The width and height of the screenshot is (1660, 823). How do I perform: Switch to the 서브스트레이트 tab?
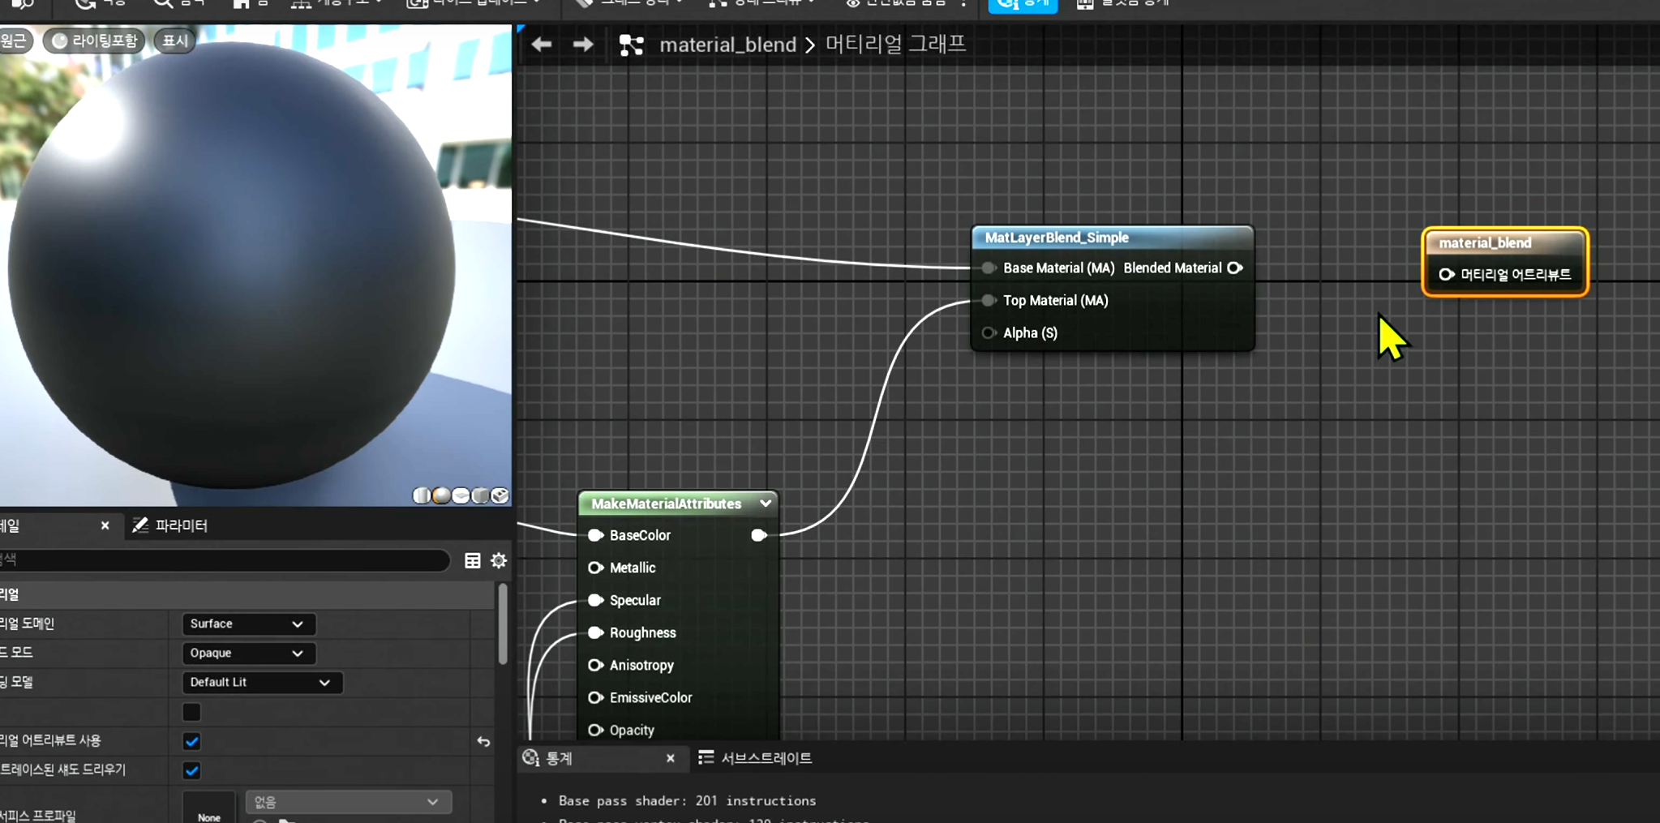755,758
